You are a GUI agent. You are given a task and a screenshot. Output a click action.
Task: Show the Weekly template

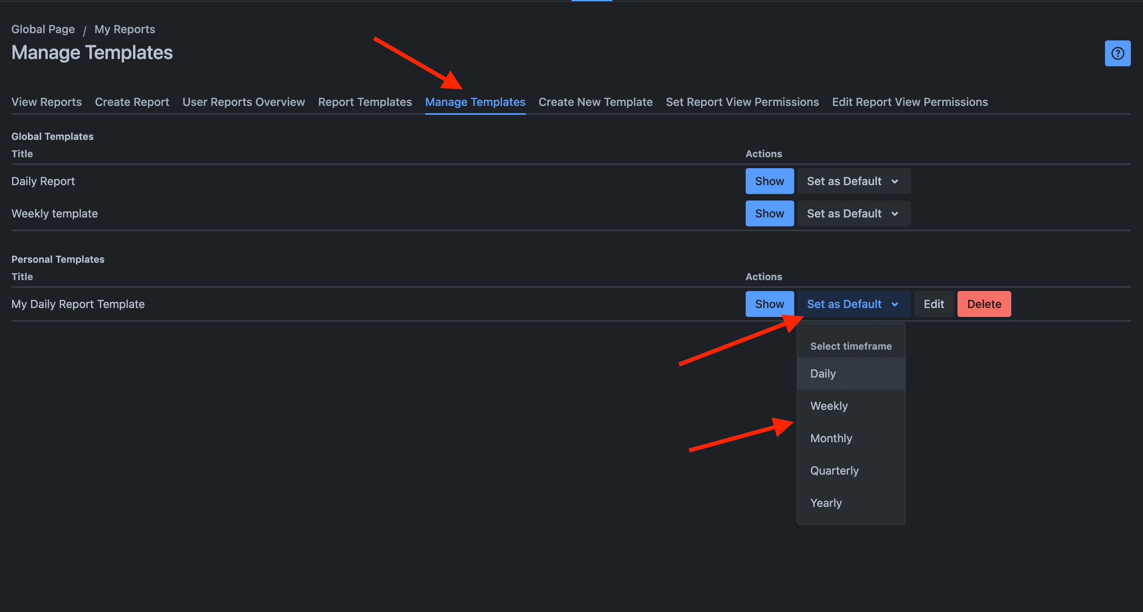(x=770, y=213)
